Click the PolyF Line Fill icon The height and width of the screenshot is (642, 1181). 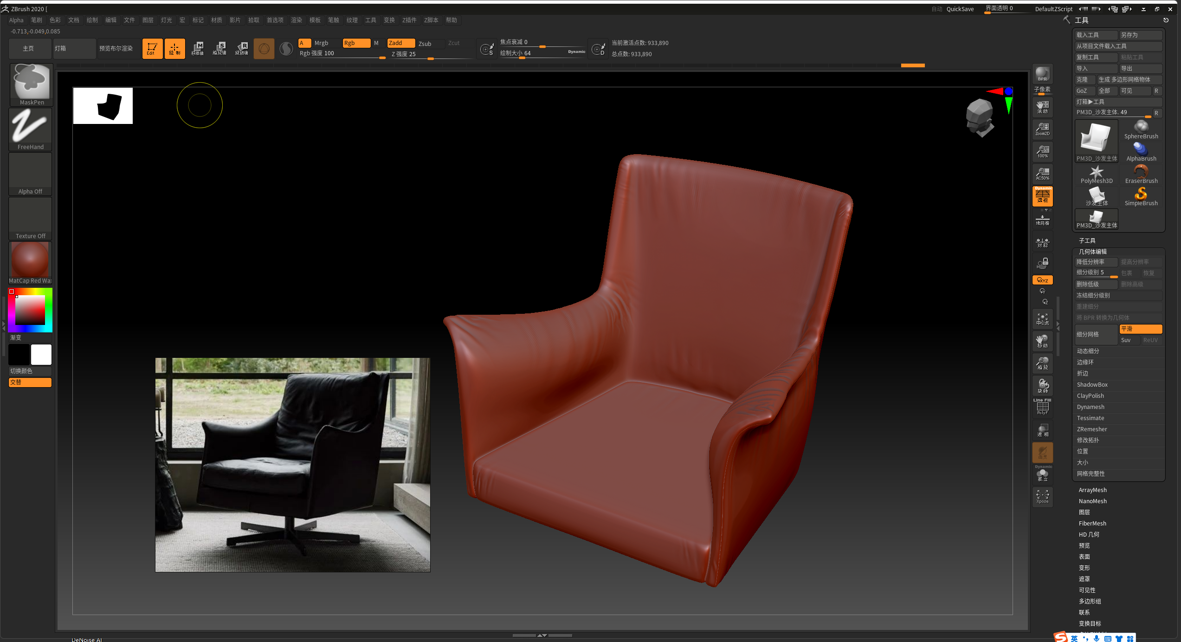pos(1042,407)
